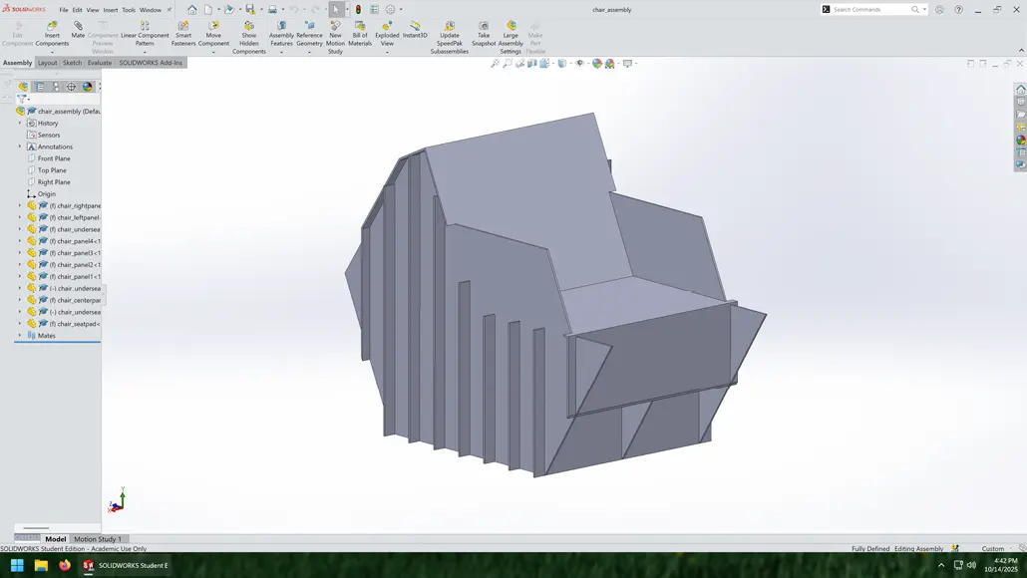Image resolution: width=1027 pixels, height=578 pixels.
Task: Click Zoom to Fit in the view toolbar
Action: tap(496, 63)
